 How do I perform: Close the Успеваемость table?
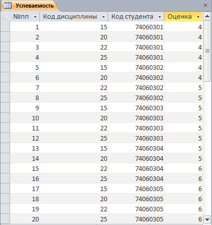pyautogui.click(x=205, y=6)
